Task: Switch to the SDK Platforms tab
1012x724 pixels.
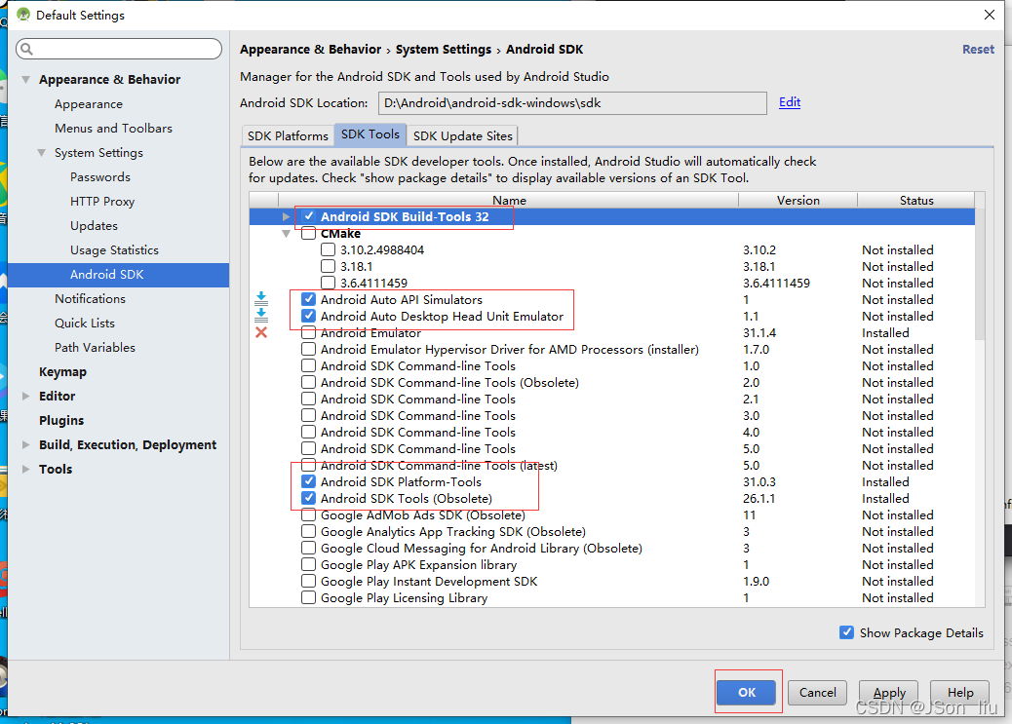Action: click(x=288, y=135)
